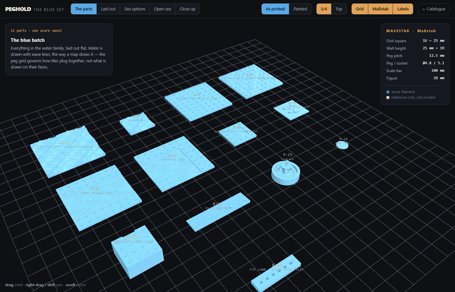
Task: Select the 3/4 camera view
Action: coord(324,9)
